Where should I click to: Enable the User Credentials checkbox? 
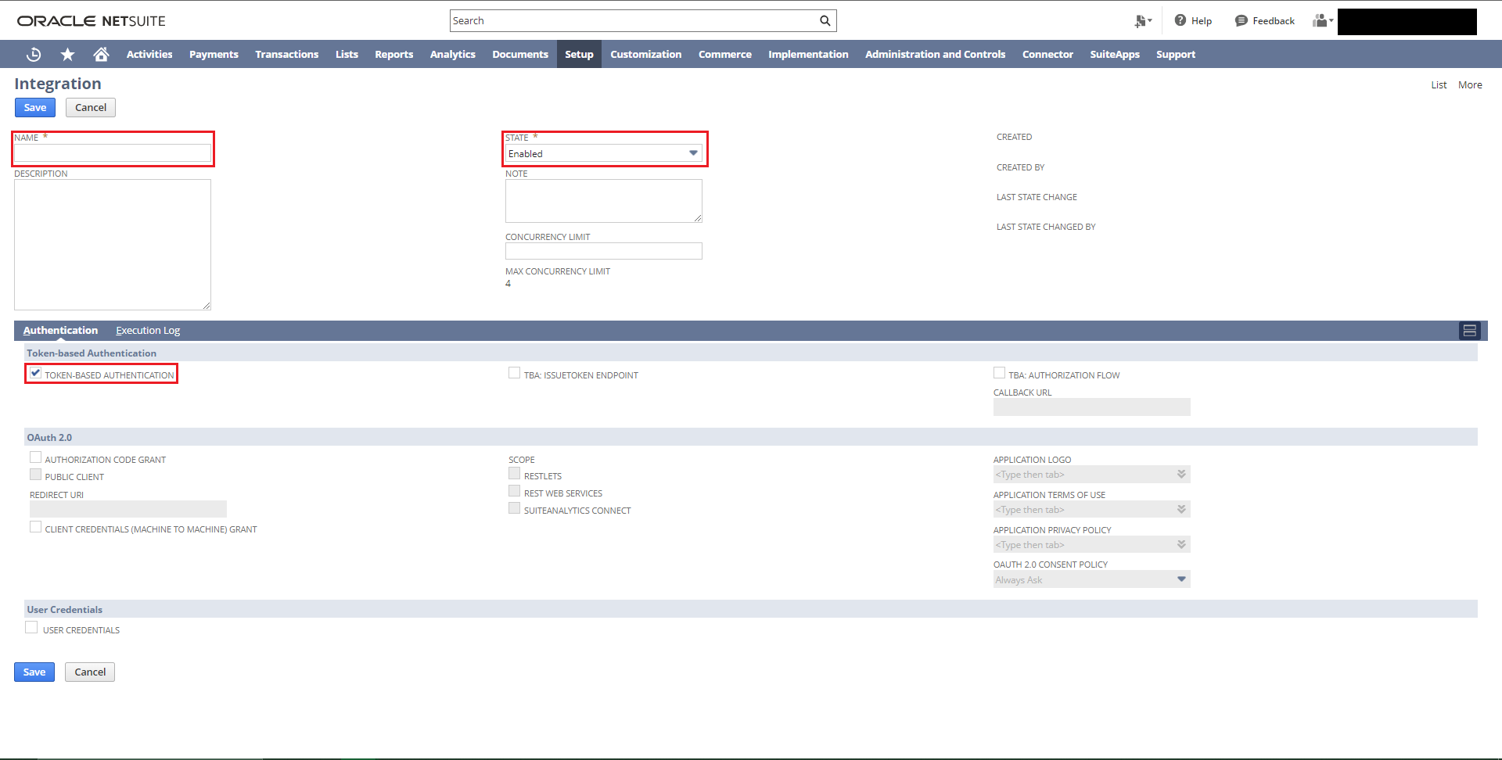coord(31,628)
